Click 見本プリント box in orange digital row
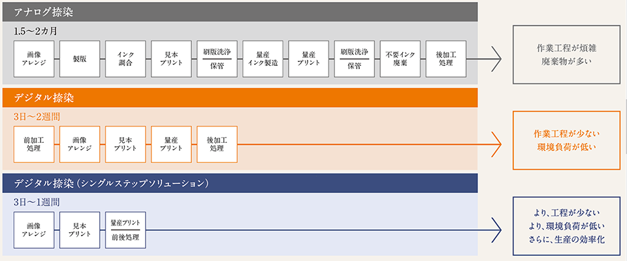The width and height of the screenshot is (627, 261). click(125, 144)
